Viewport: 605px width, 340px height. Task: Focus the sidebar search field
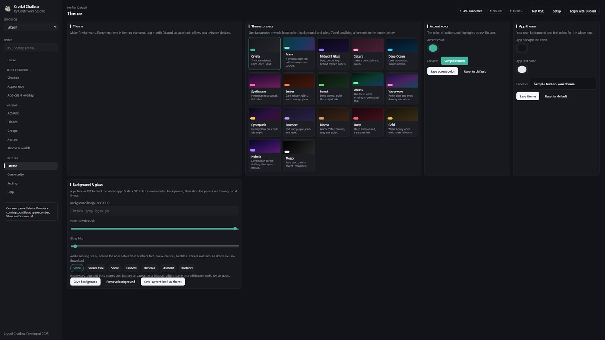[x=31, y=48]
